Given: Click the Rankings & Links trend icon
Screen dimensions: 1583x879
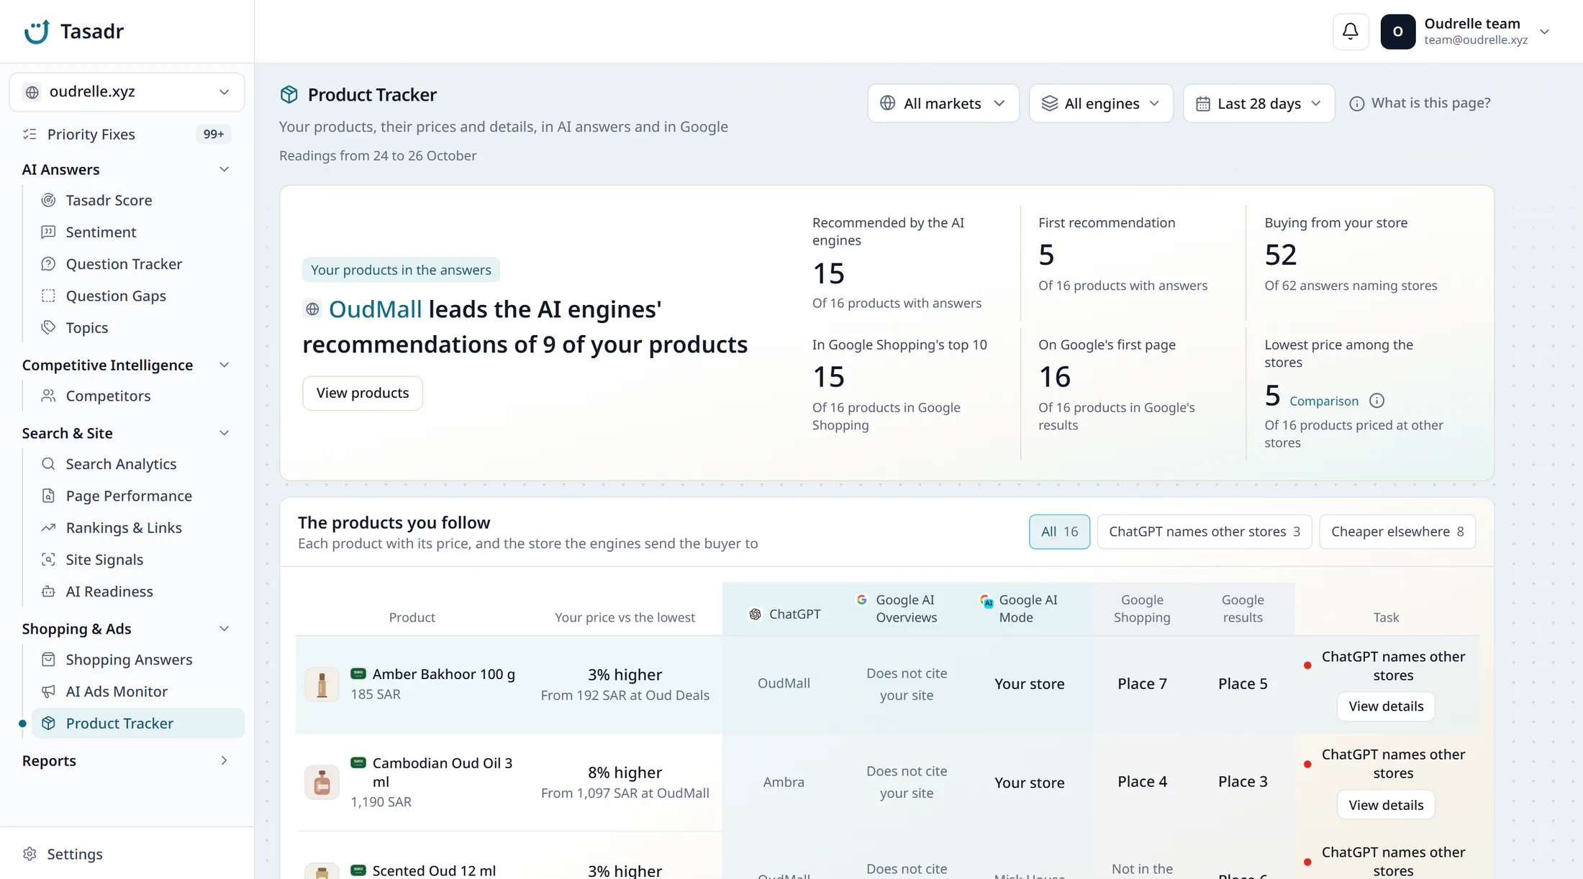Looking at the screenshot, I should coord(48,527).
